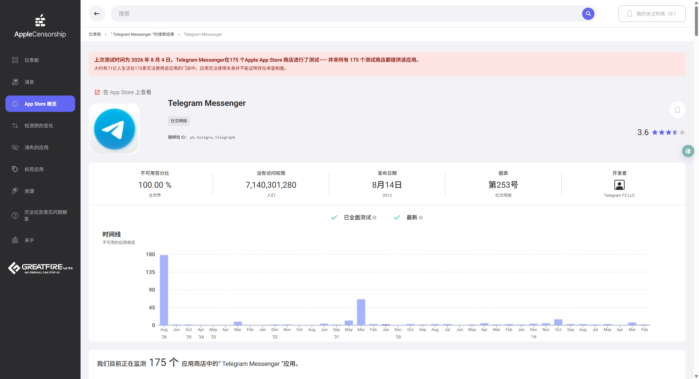The image size is (699, 379).
Task: Click the green checkmark beside 最新
Action: [x=397, y=217]
